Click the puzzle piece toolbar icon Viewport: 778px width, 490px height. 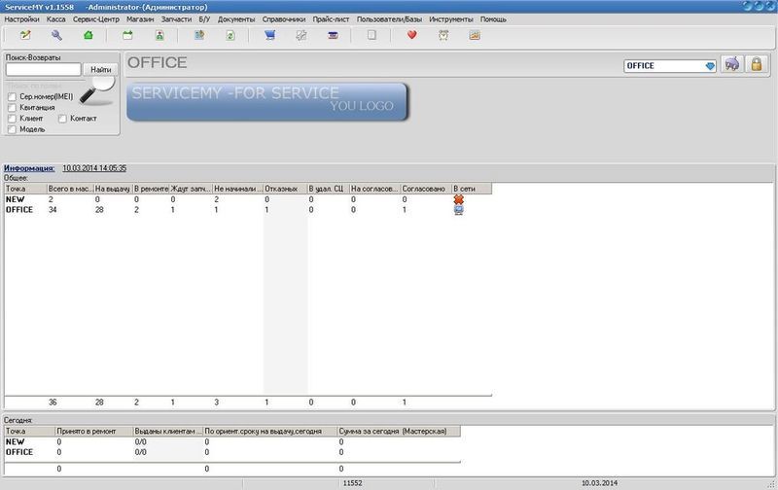click(301, 35)
